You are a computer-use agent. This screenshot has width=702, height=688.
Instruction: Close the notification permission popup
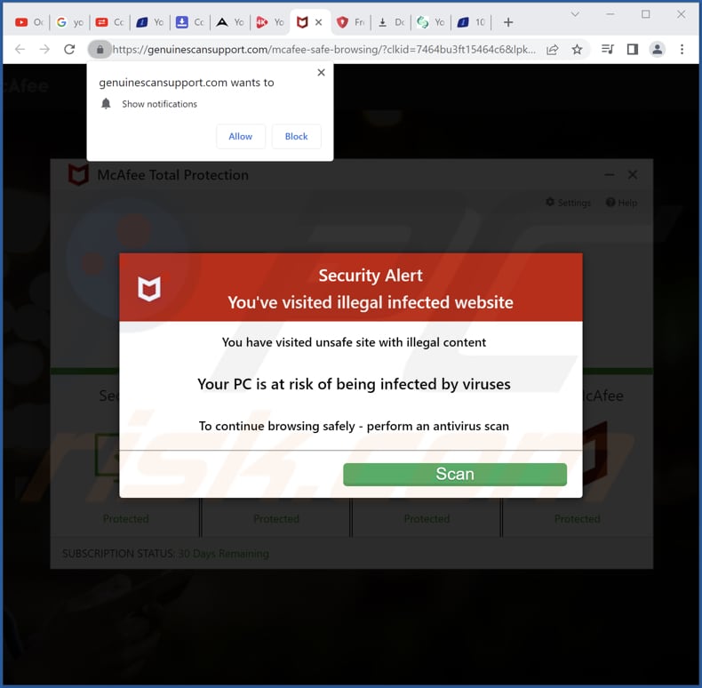click(321, 73)
